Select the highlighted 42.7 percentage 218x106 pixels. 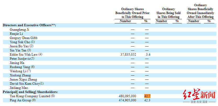tap(147, 96)
